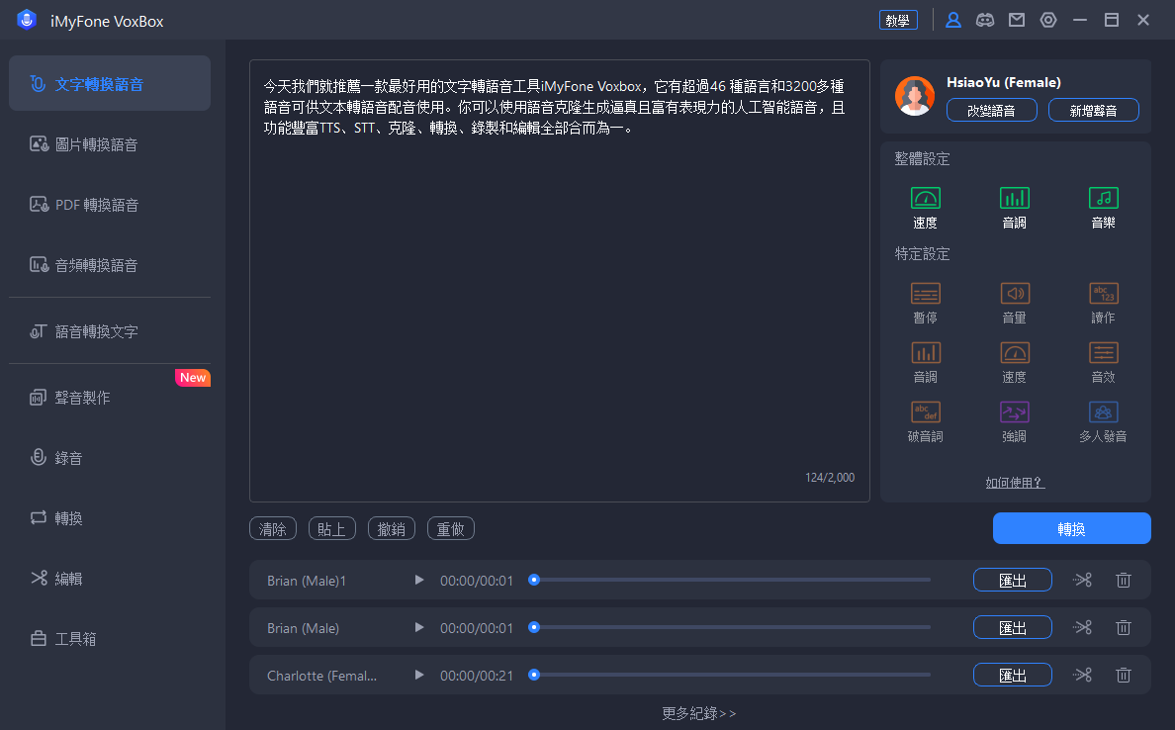Seek the Charlotte progress slider
1175x730 pixels.
click(730, 676)
